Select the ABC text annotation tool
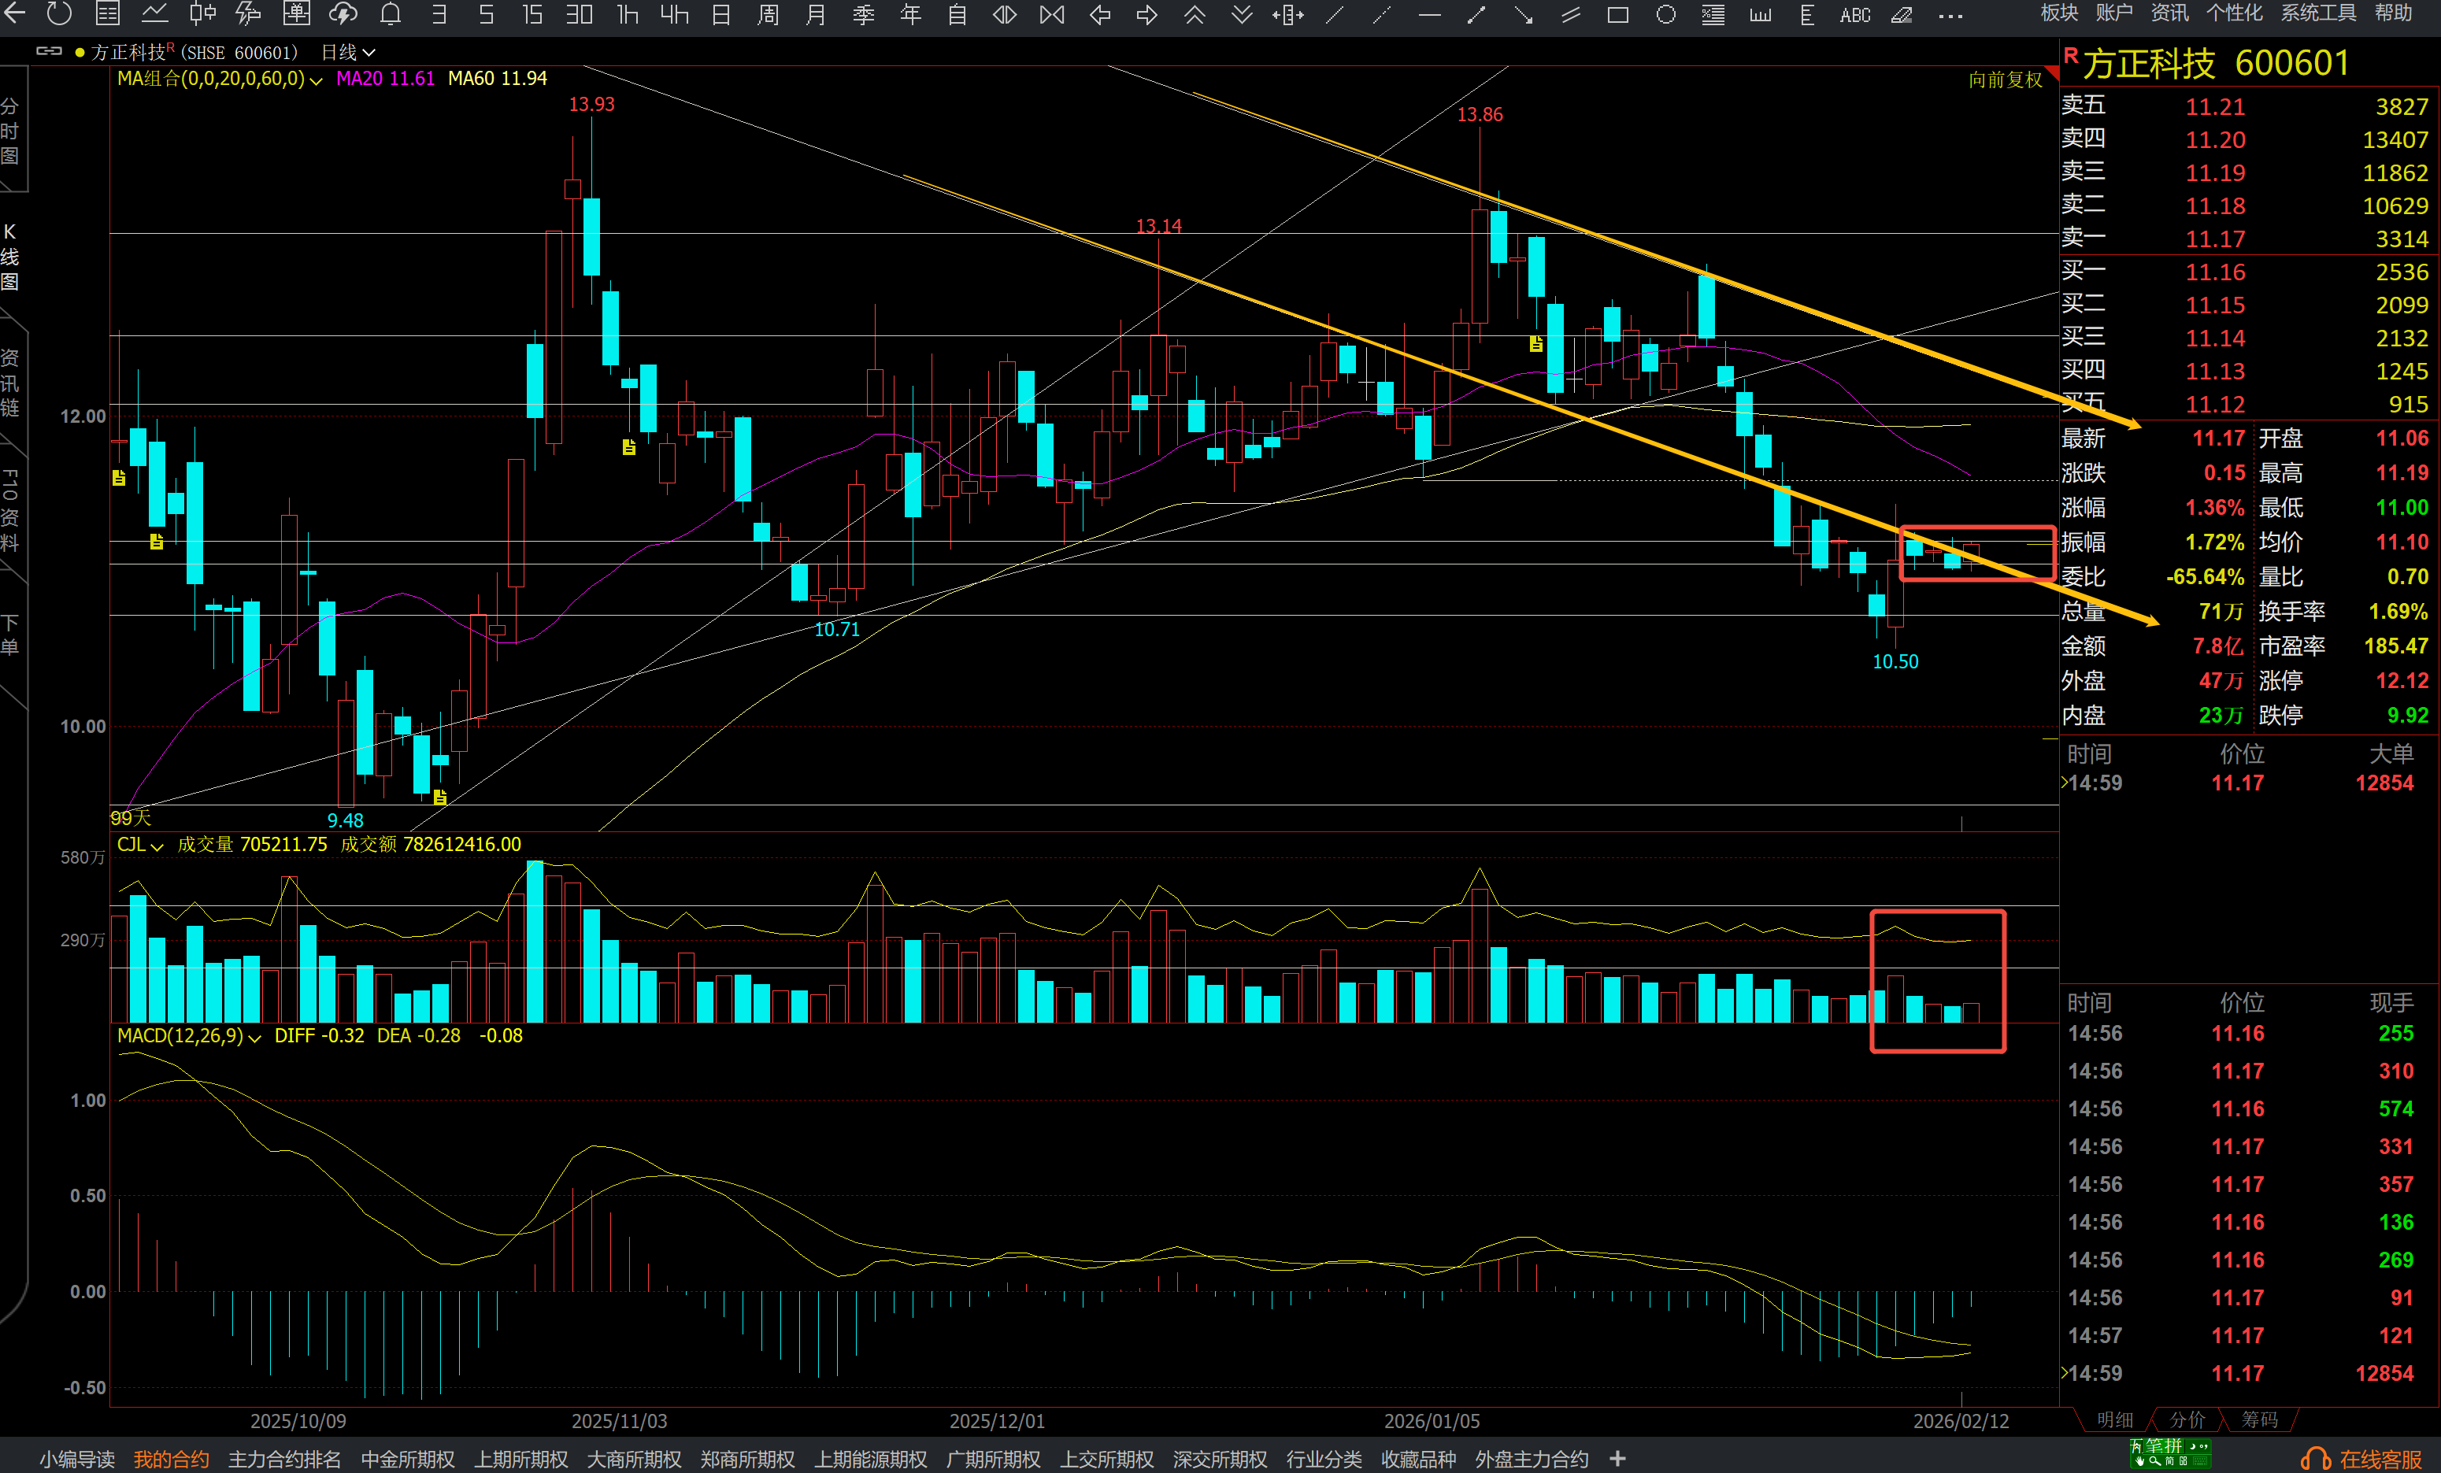Viewport: 2441px width, 1473px height. [1854, 15]
